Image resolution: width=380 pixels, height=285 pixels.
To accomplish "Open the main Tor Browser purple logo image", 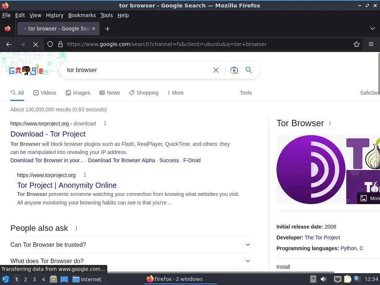I will click(311, 169).
